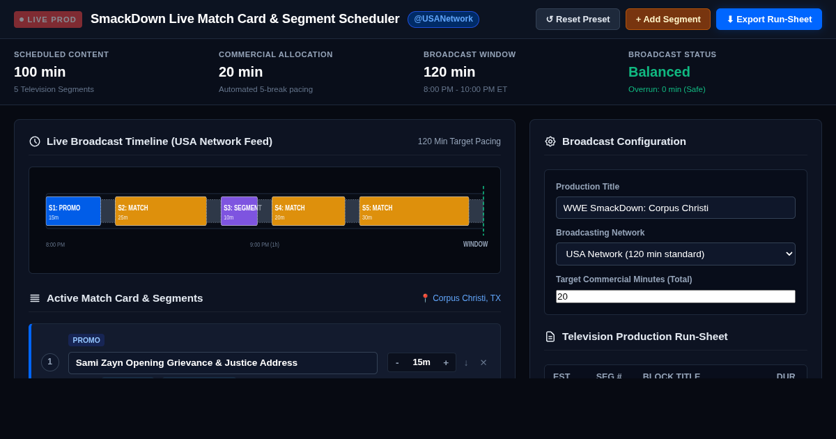The width and height of the screenshot is (836, 439).
Task: Click the 8:00 PM timeline start label
Action: (56, 245)
